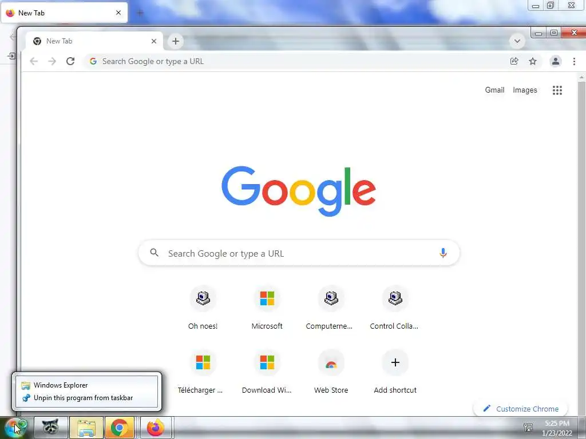Click Customize Chrome button
Image resolution: width=586 pixels, height=439 pixels.
tap(521, 409)
